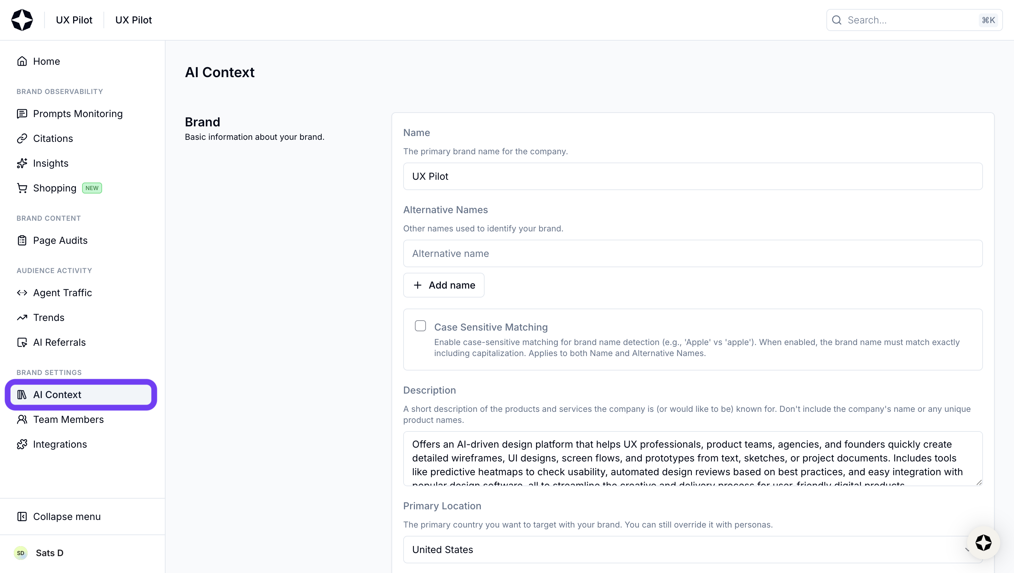Go to Trends in sidebar
Viewport: 1014px width, 573px height.
(49, 317)
